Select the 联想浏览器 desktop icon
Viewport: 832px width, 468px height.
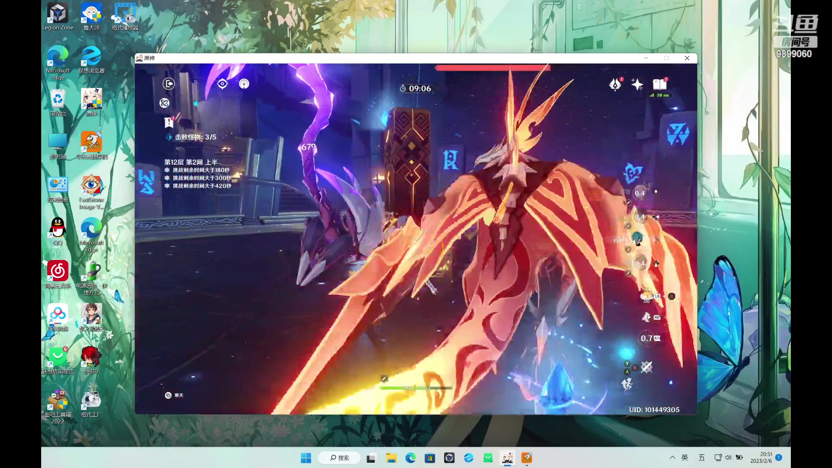pyautogui.click(x=91, y=60)
